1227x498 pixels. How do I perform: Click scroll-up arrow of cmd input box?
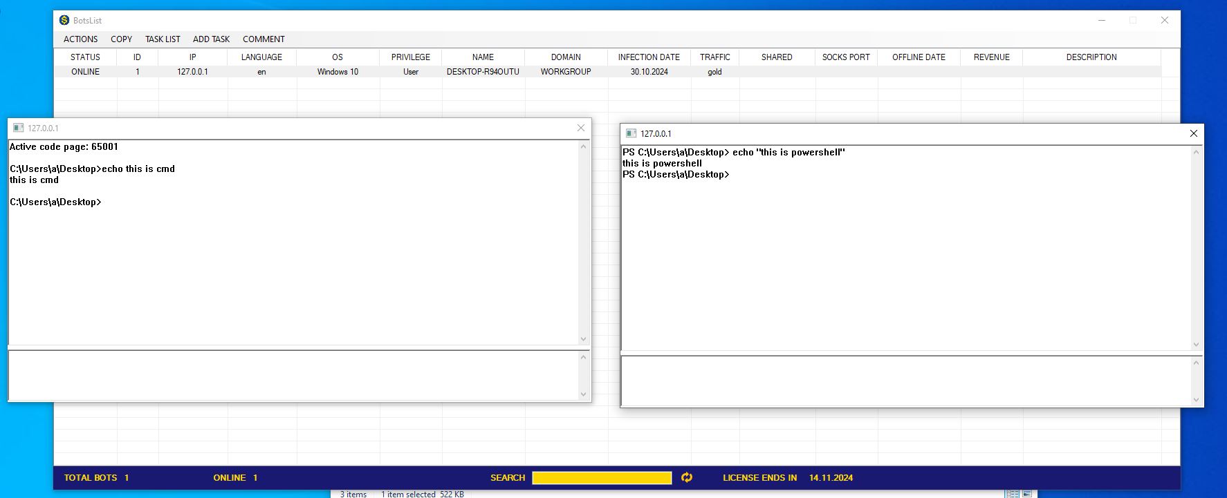(x=583, y=357)
